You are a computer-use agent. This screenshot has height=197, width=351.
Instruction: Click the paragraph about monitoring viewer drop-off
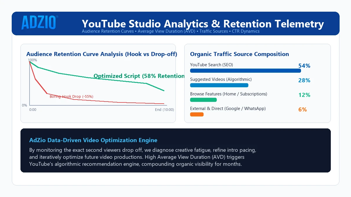143,157
